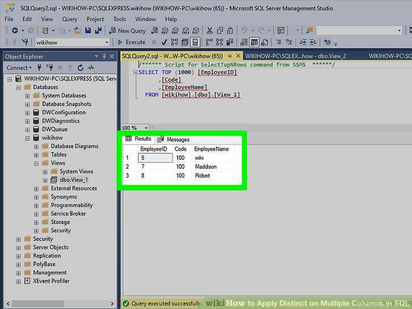Click the Save disk icon

click(x=88, y=31)
